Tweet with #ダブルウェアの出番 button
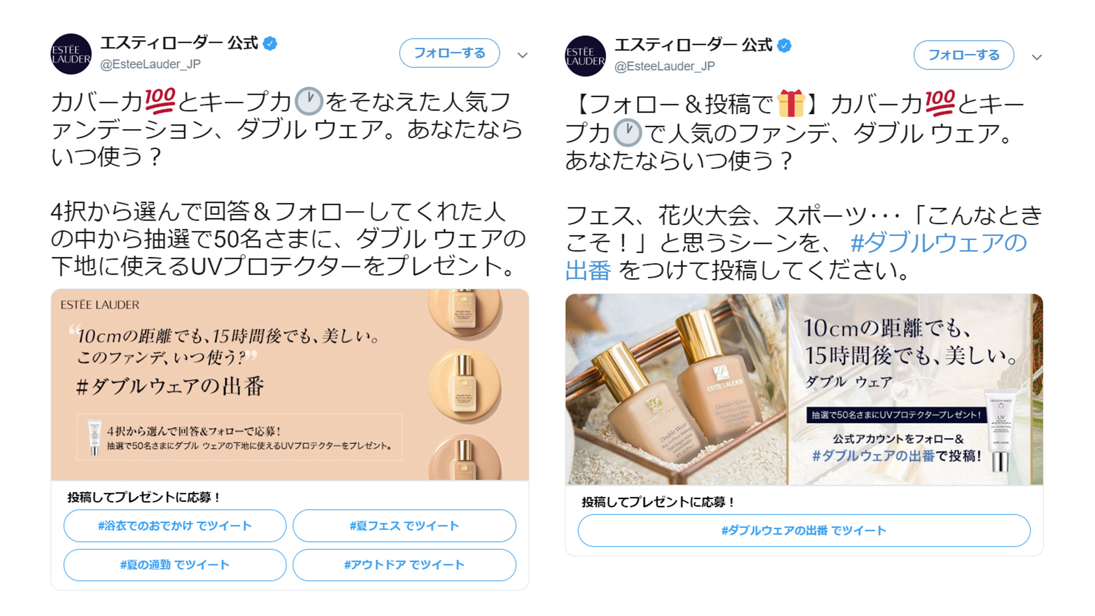The height and width of the screenshot is (616, 1095). (x=804, y=530)
